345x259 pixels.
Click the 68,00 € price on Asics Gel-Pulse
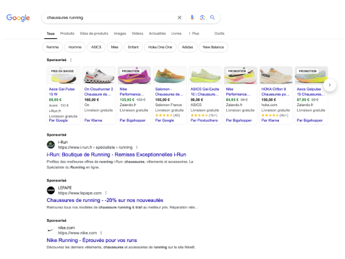click(x=55, y=100)
